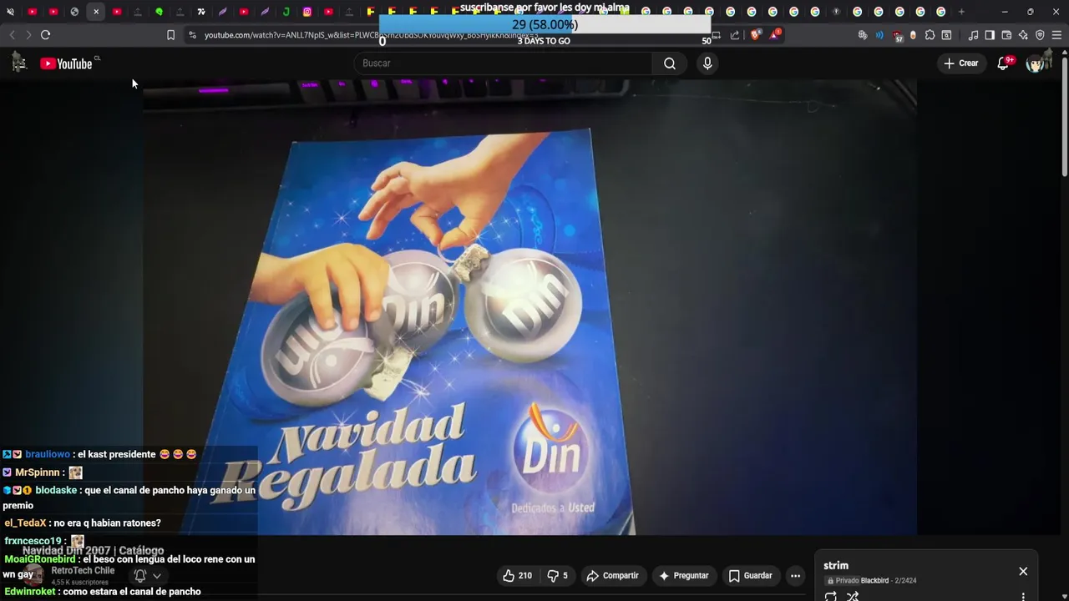Open the strim playlist title

tap(836, 566)
